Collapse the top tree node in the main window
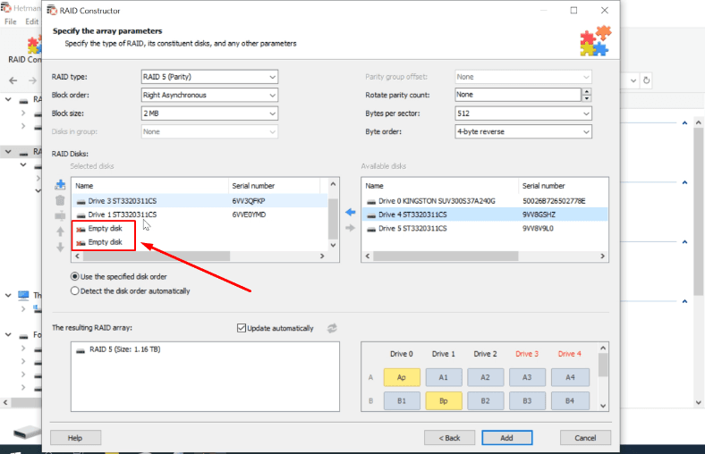 [x=8, y=99]
